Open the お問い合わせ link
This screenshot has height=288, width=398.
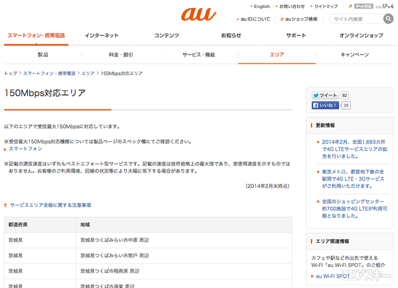pyautogui.click(x=292, y=7)
